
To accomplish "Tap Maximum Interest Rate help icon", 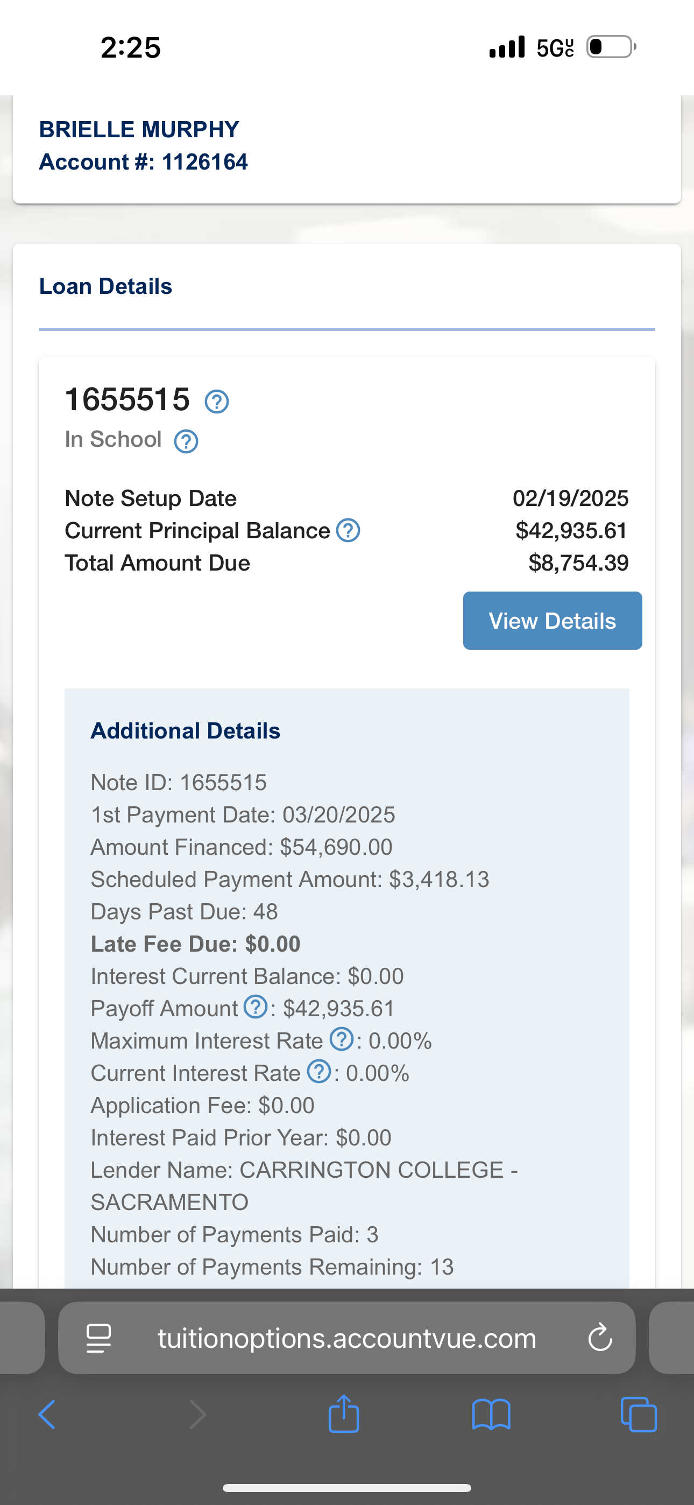I will tap(342, 1039).
